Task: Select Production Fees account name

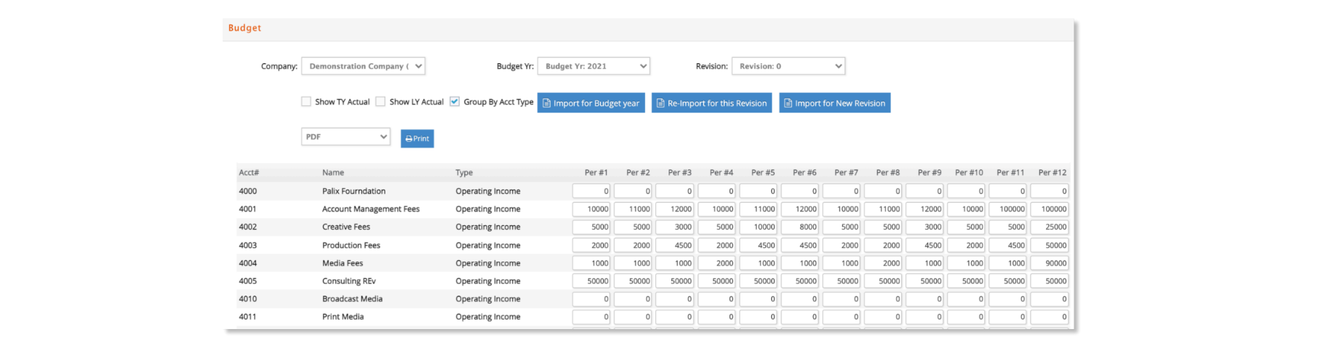Action: (x=351, y=246)
